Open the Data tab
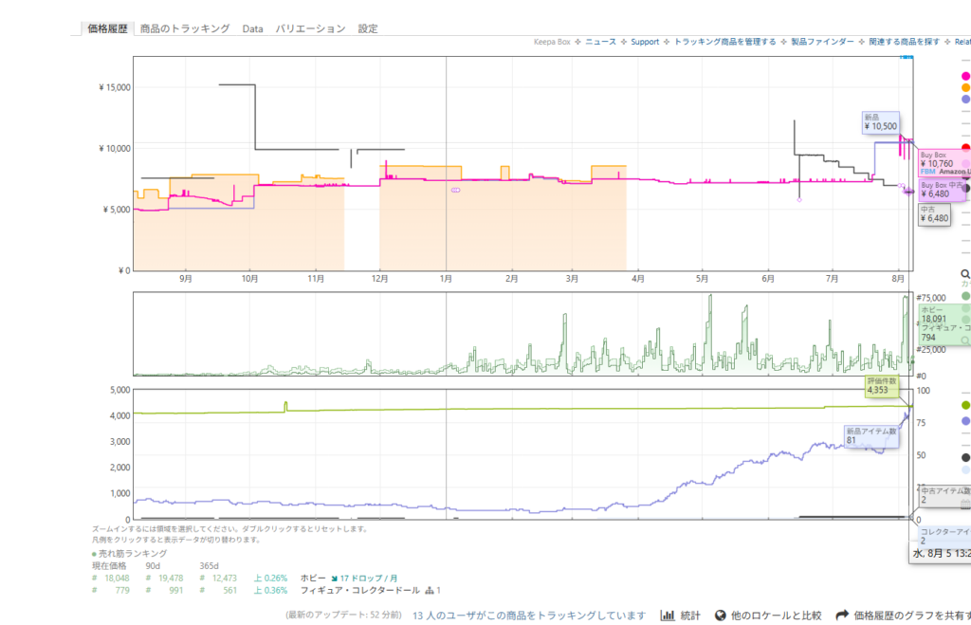Viewport: 971px width, 625px height. (x=252, y=28)
